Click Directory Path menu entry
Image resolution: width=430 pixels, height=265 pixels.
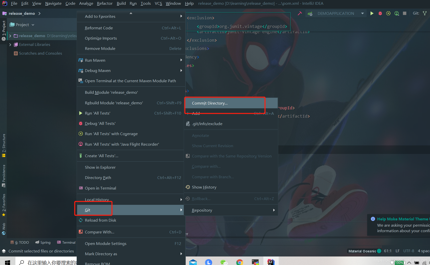point(131,178)
